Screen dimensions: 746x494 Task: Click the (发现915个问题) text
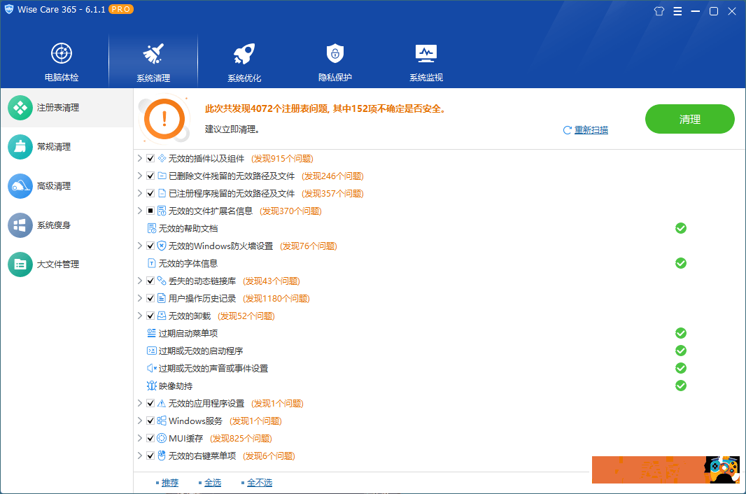[282, 158]
